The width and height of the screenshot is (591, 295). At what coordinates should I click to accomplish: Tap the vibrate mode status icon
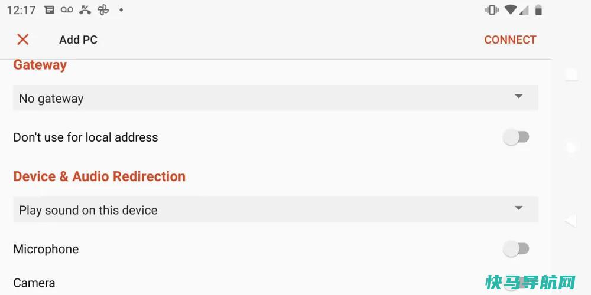492,10
